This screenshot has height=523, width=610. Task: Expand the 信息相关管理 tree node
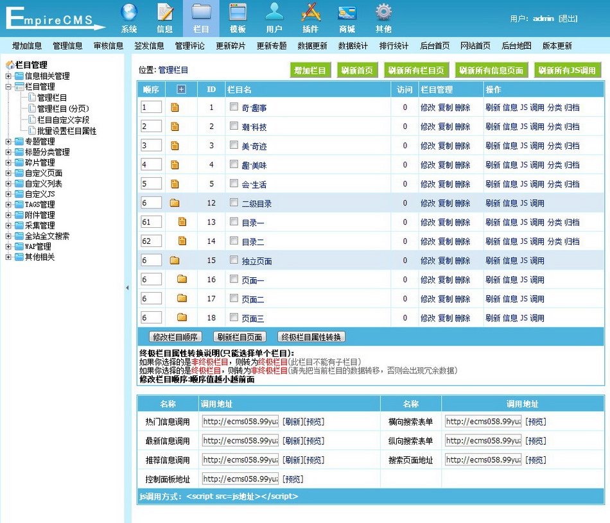8,76
